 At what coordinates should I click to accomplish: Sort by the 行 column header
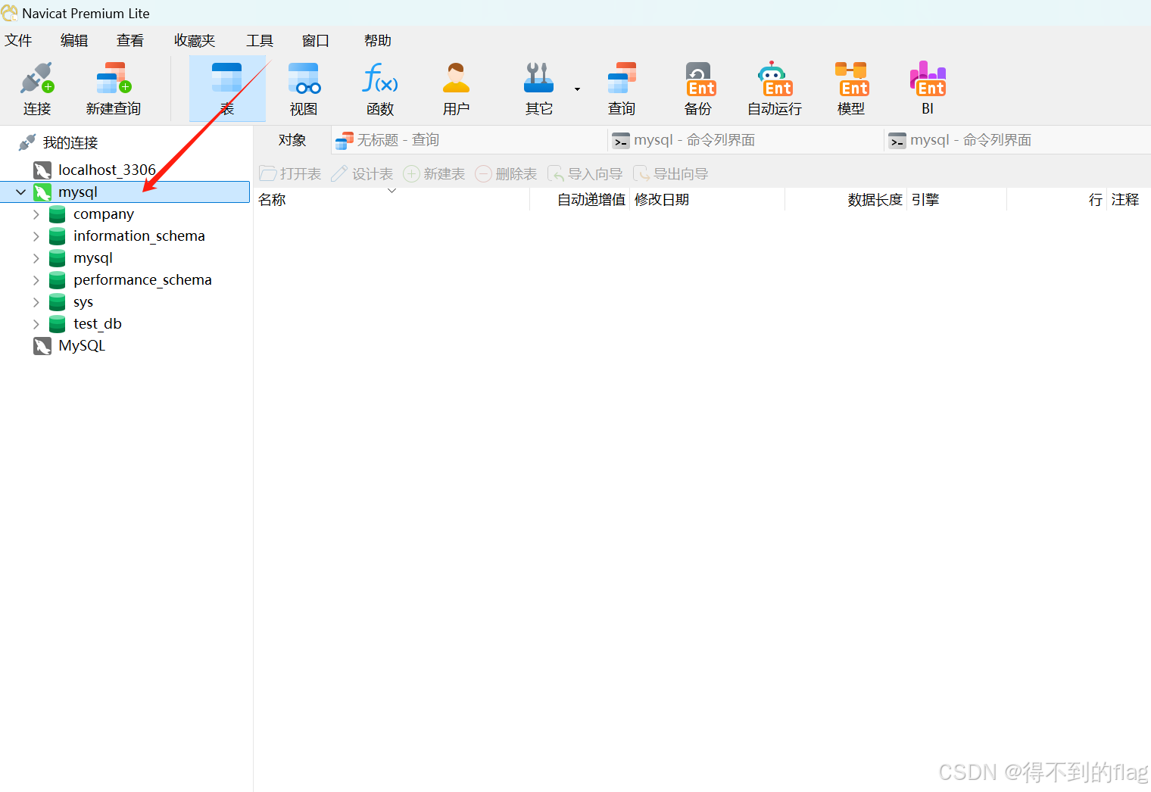tap(1057, 200)
